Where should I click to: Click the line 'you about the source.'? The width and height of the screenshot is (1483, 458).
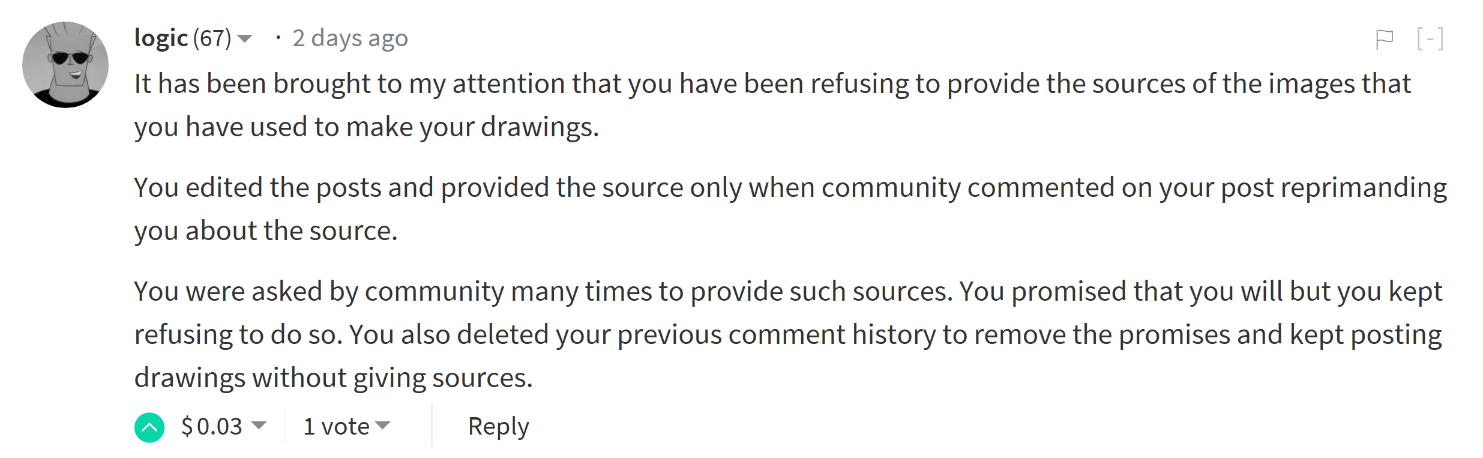coord(266,231)
